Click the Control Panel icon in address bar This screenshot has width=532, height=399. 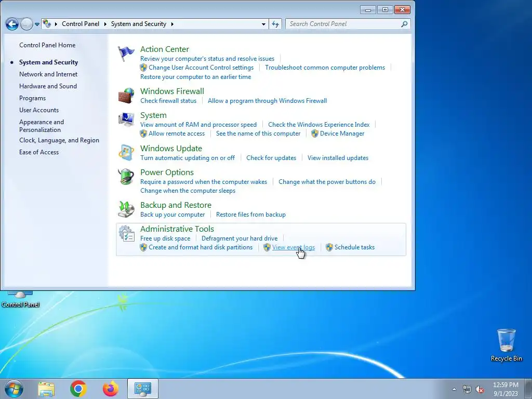(x=47, y=24)
